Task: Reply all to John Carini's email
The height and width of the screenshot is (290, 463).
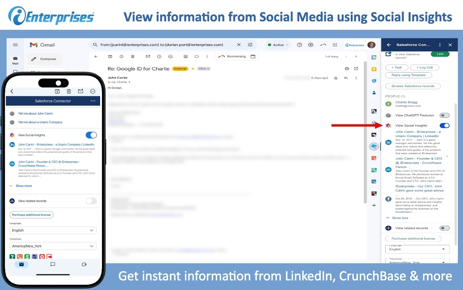Action: (x=346, y=78)
